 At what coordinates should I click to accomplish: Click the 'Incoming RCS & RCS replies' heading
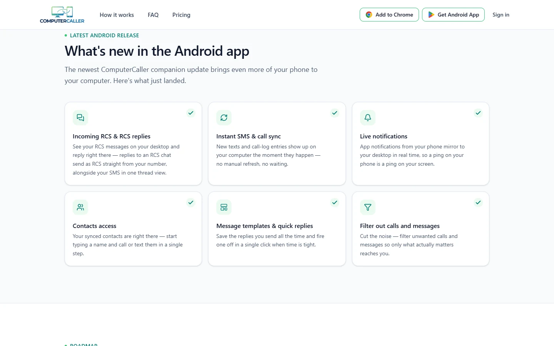point(112,136)
